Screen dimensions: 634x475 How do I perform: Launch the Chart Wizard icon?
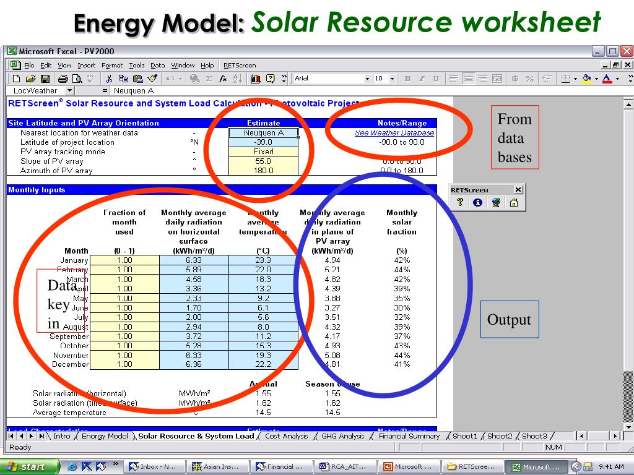[256, 79]
